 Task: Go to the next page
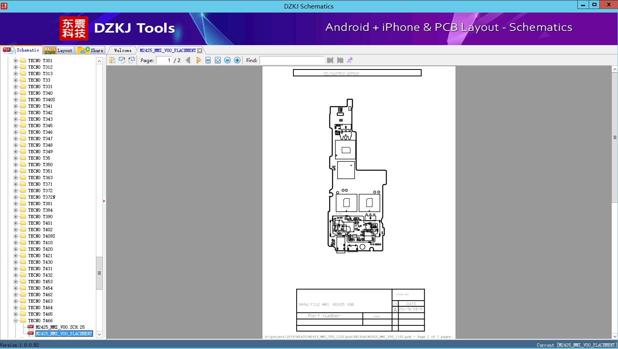click(198, 60)
